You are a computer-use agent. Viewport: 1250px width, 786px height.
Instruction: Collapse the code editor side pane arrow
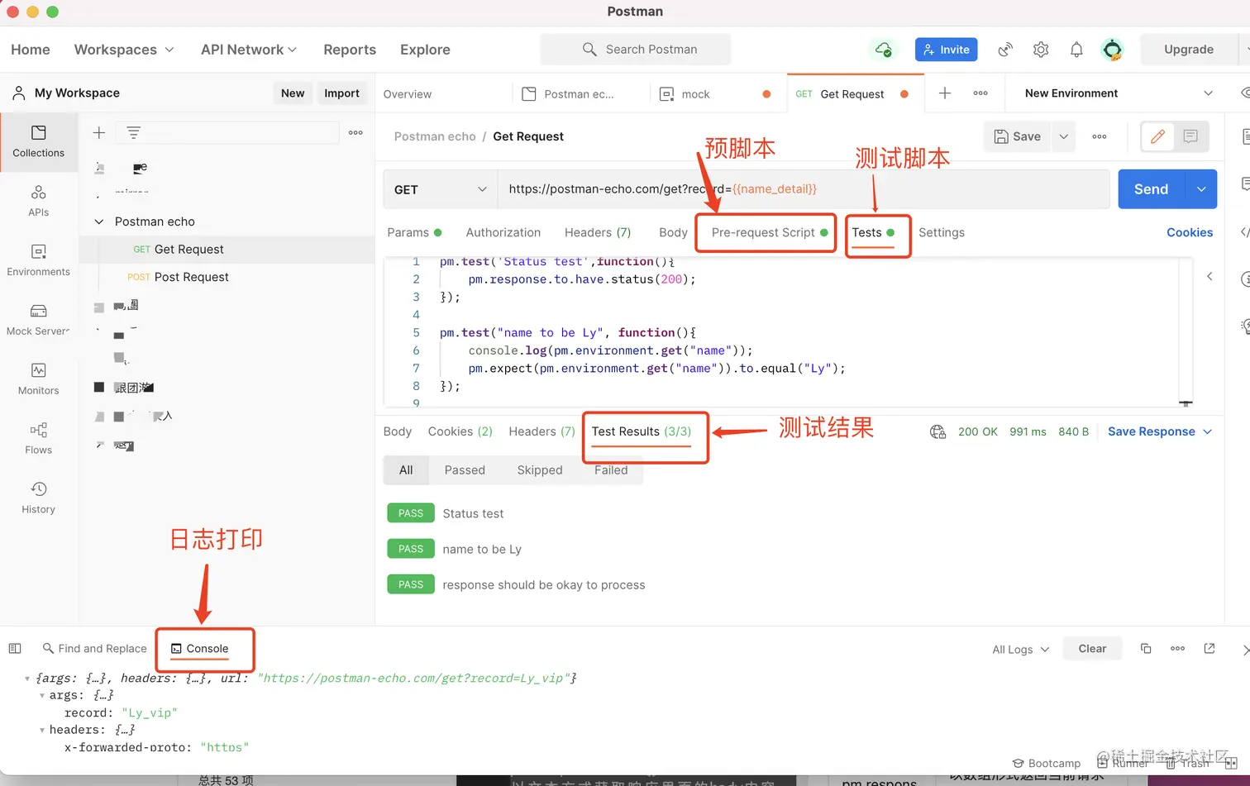pos(1209,276)
